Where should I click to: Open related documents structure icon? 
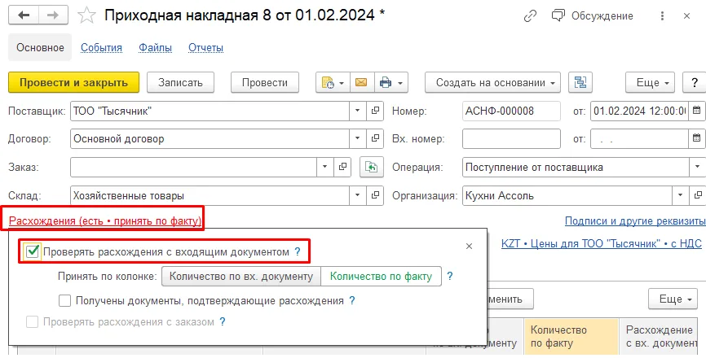pos(580,83)
